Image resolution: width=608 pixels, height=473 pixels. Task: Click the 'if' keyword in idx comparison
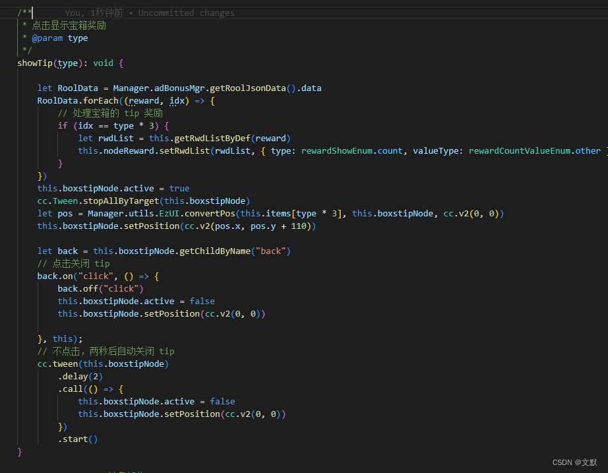(63, 126)
